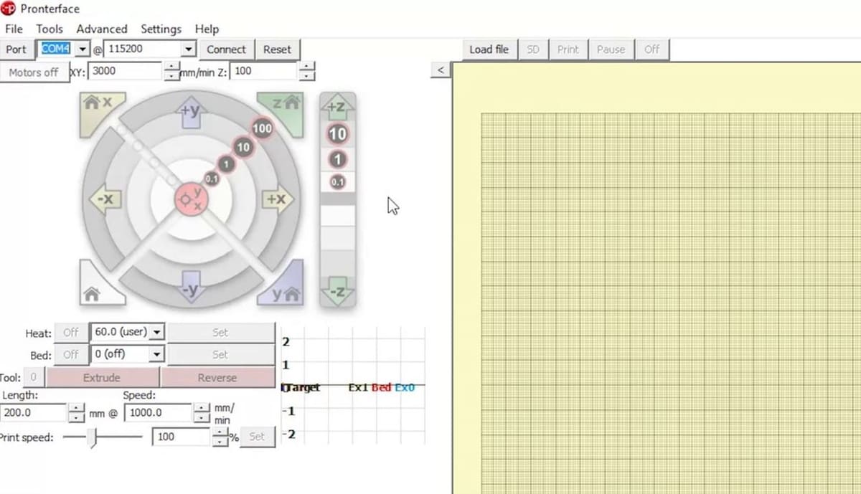Image resolution: width=861 pixels, height=494 pixels.
Task: Click the Print button
Action: (x=568, y=49)
